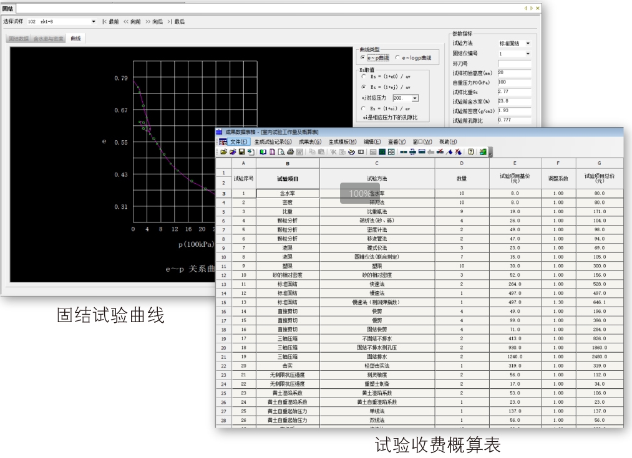
Task: Open the 生成试验记录(G) menu
Action: 273,141
